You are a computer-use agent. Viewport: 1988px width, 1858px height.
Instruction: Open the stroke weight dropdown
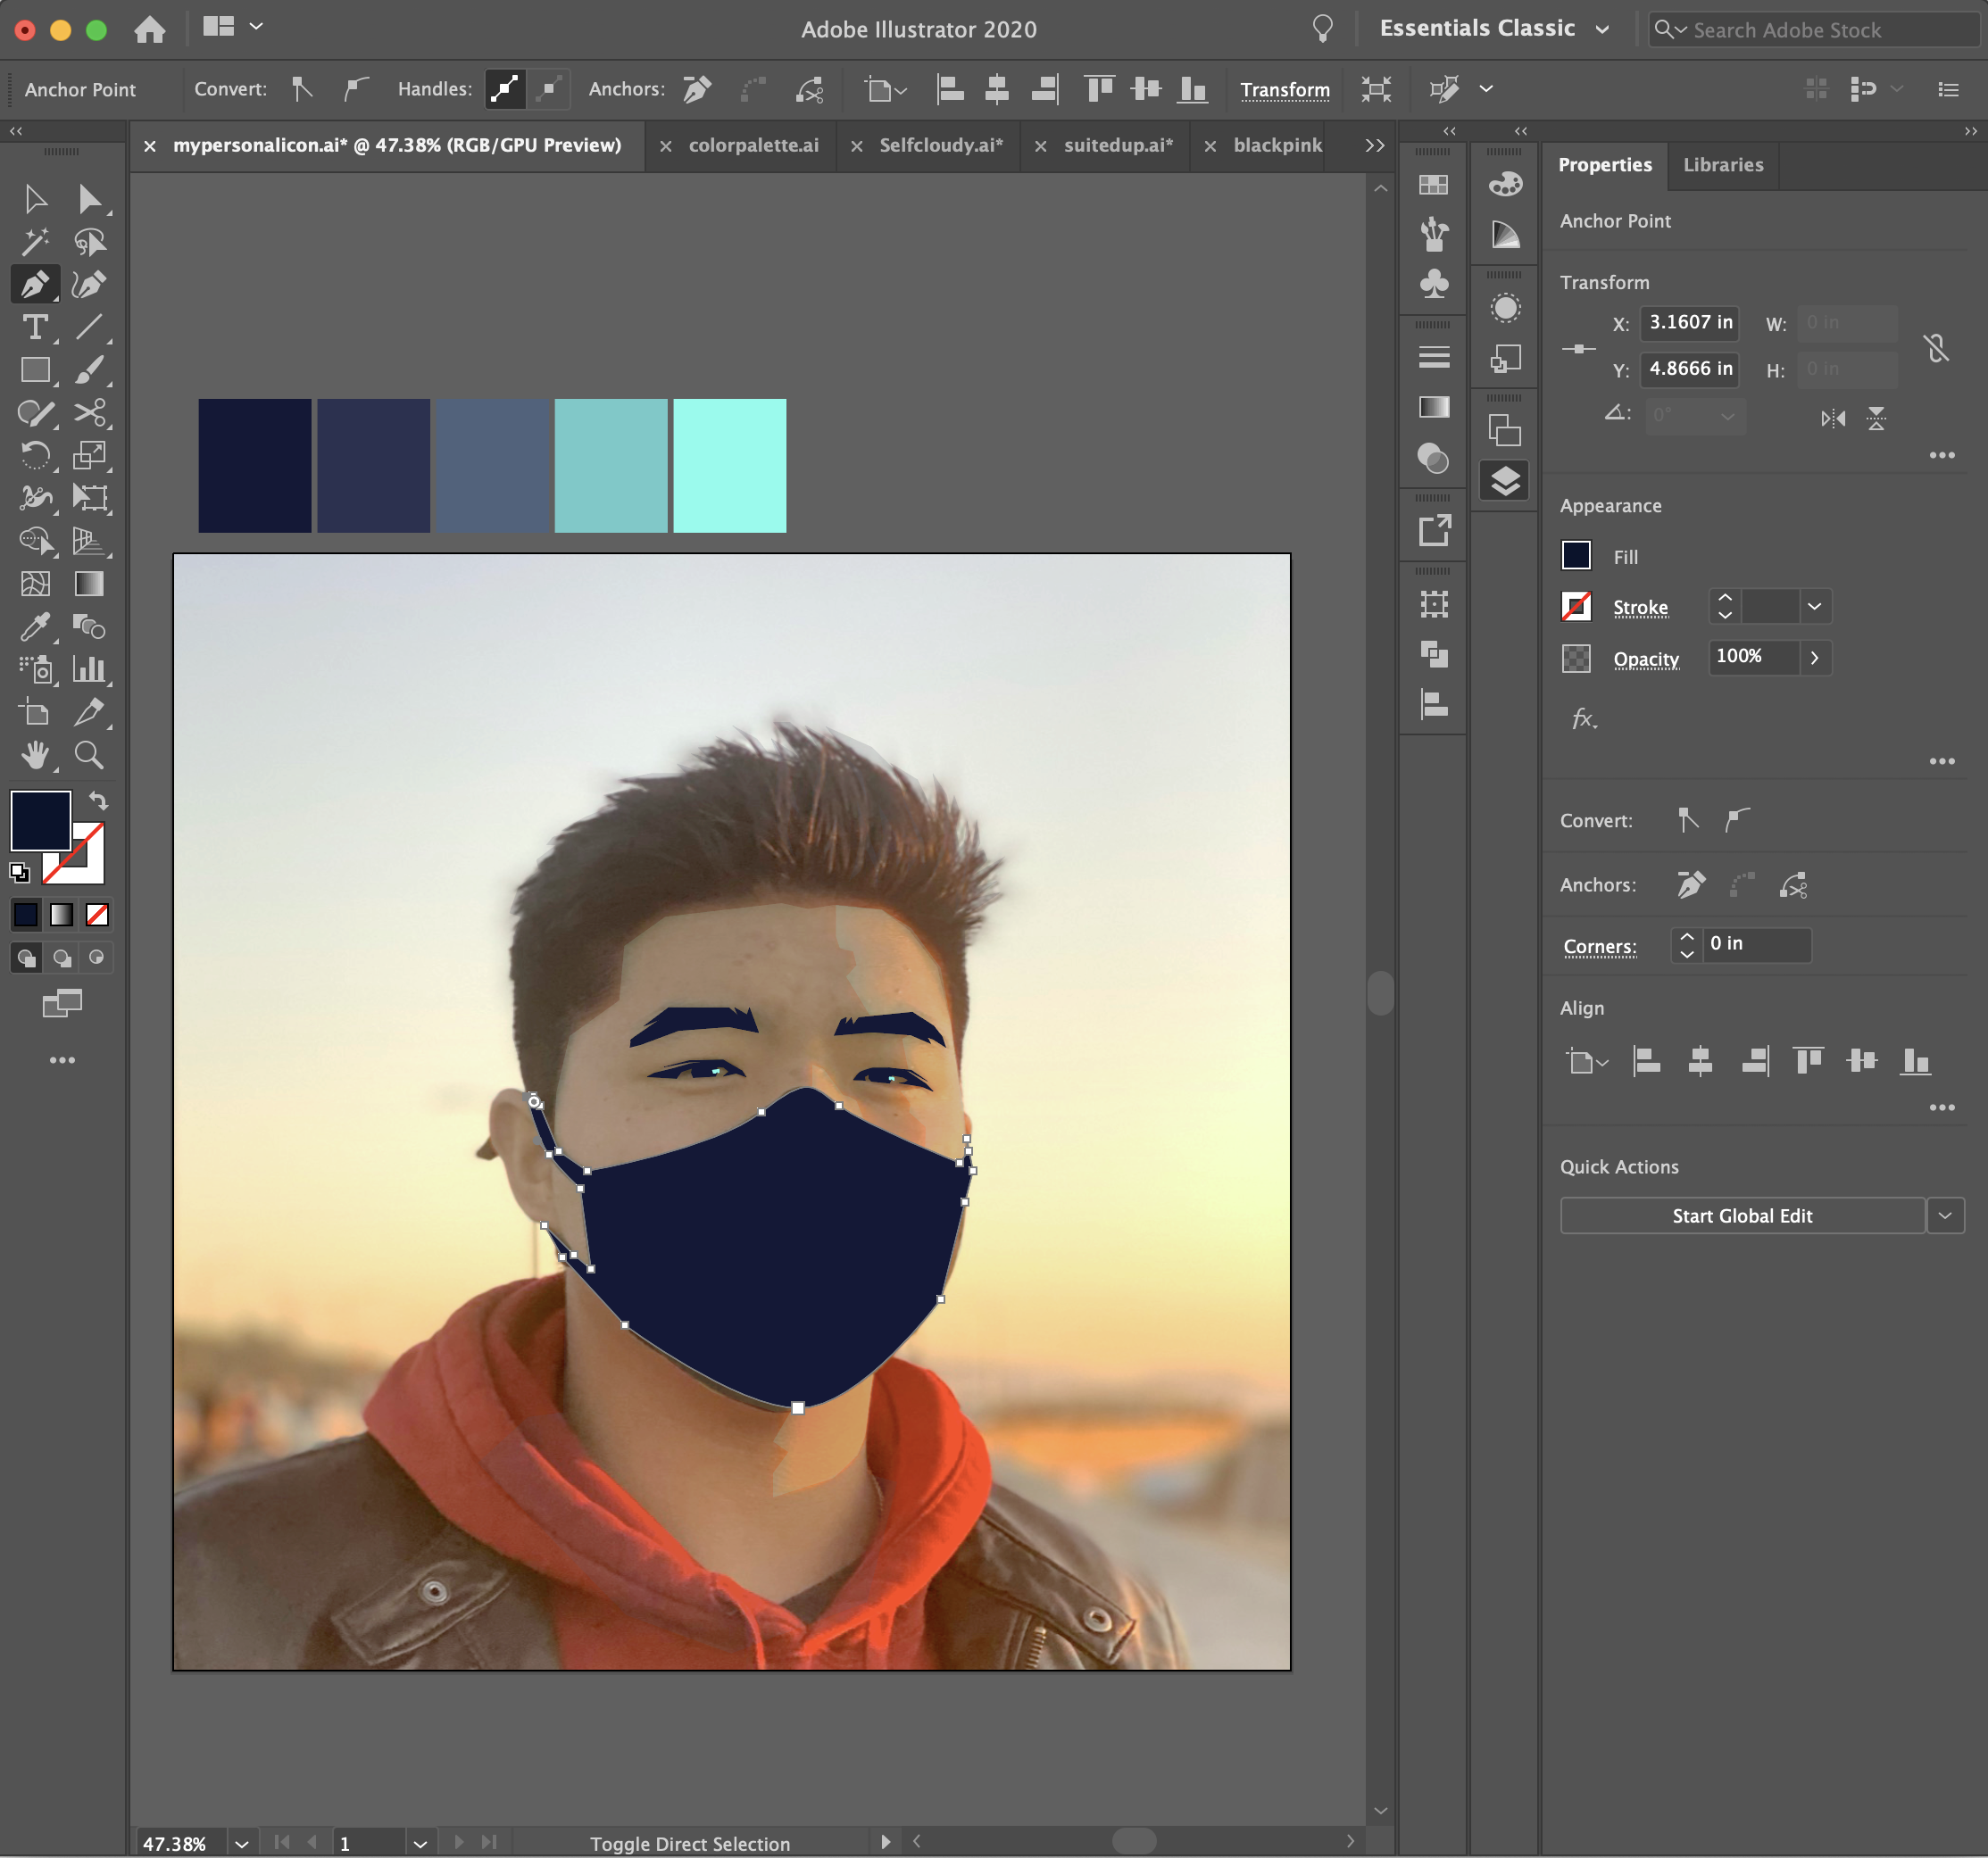pyautogui.click(x=1815, y=606)
